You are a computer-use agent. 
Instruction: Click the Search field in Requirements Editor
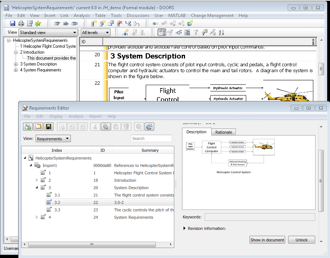pyautogui.click(x=151, y=138)
